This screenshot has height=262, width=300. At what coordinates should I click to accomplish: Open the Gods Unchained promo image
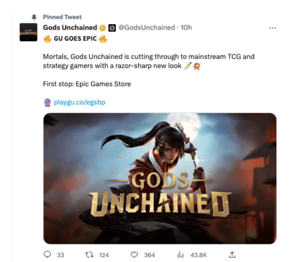pos(160,178)
